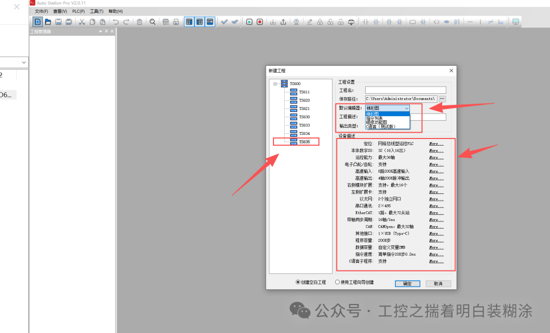The image size is (550, 333).
Task: Click the Upload from PLC icon
Action: [x=283, y=22]
